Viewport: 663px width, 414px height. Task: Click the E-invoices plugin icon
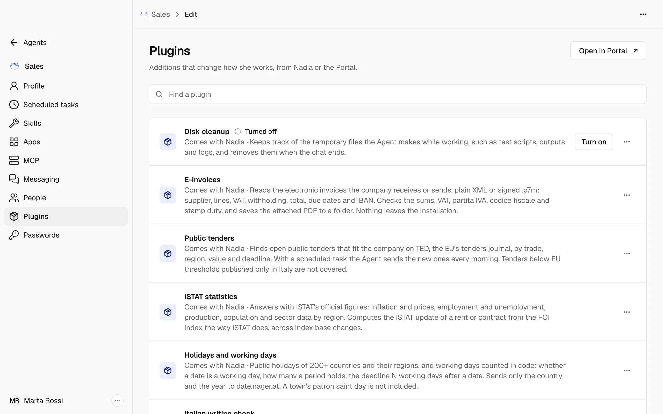point(168,195)
